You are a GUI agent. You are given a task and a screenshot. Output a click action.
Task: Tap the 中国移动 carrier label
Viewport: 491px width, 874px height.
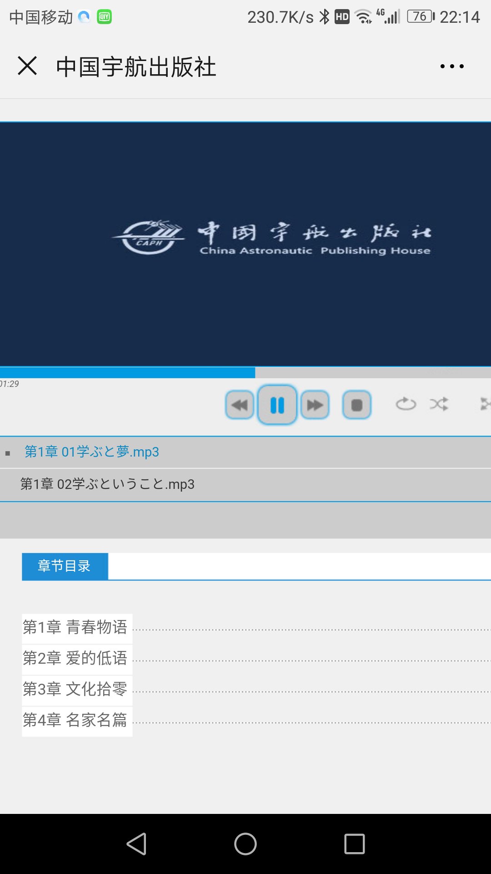(x=41, y=17)
